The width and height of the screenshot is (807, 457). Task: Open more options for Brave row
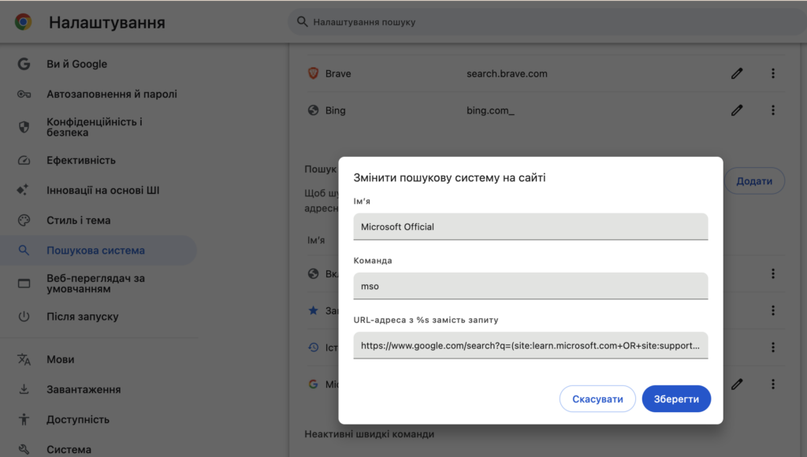[x=773, y=73]
